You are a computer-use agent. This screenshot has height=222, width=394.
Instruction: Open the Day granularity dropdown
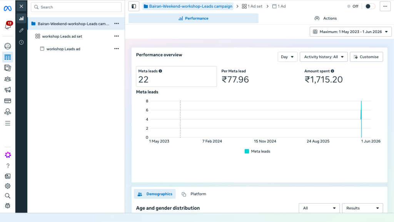287,57
